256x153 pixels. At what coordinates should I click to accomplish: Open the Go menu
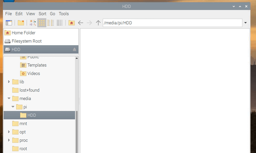click(x=52, y=14)
